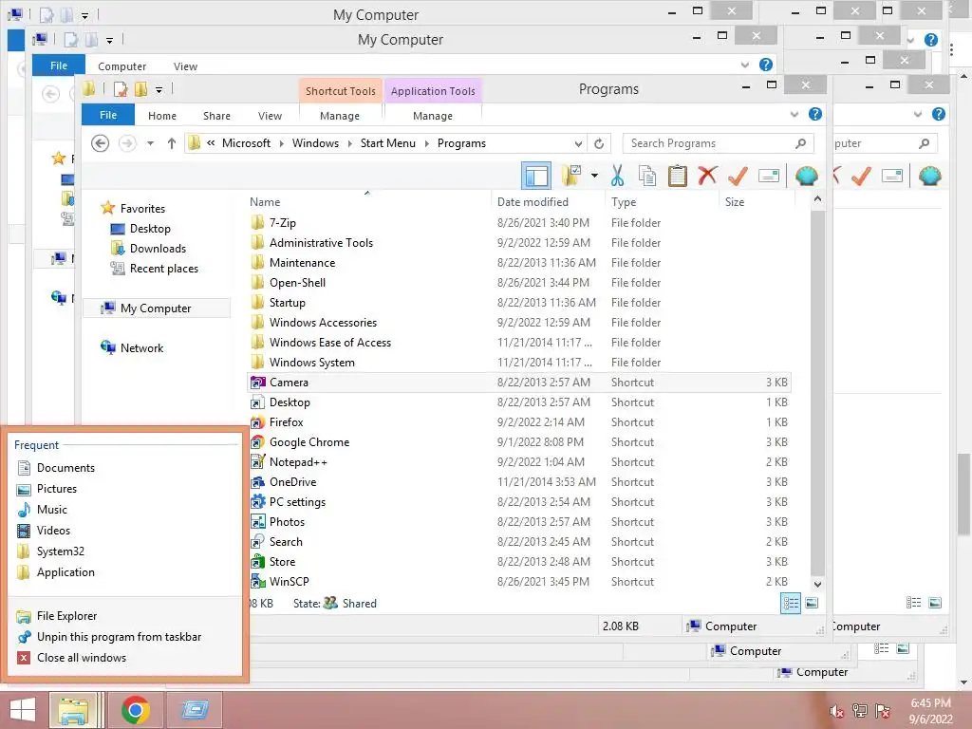Click the Start Menu breadcrumb segment
Image resolution: width=972 pixels, height=729 pixels.
click(x=388, y=143)
